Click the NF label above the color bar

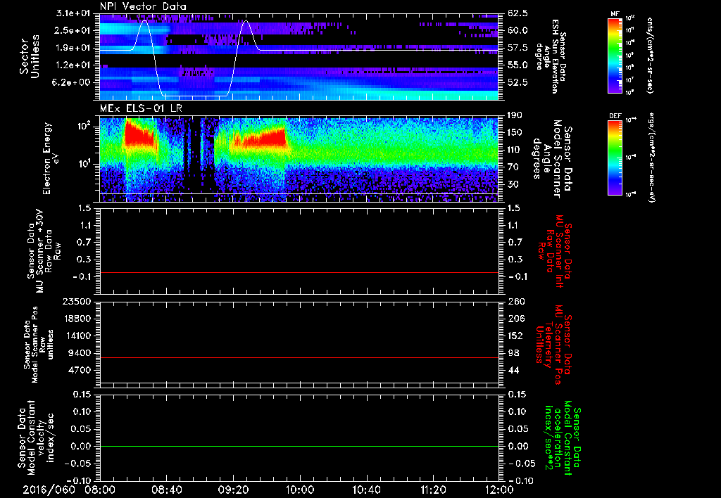click(x=615, y=14)
